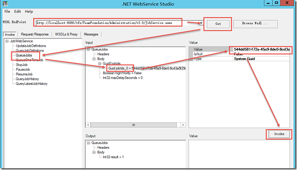Viewport: 297px width, 170px height.
Task: Click the Get button
Action: point(218,24)
